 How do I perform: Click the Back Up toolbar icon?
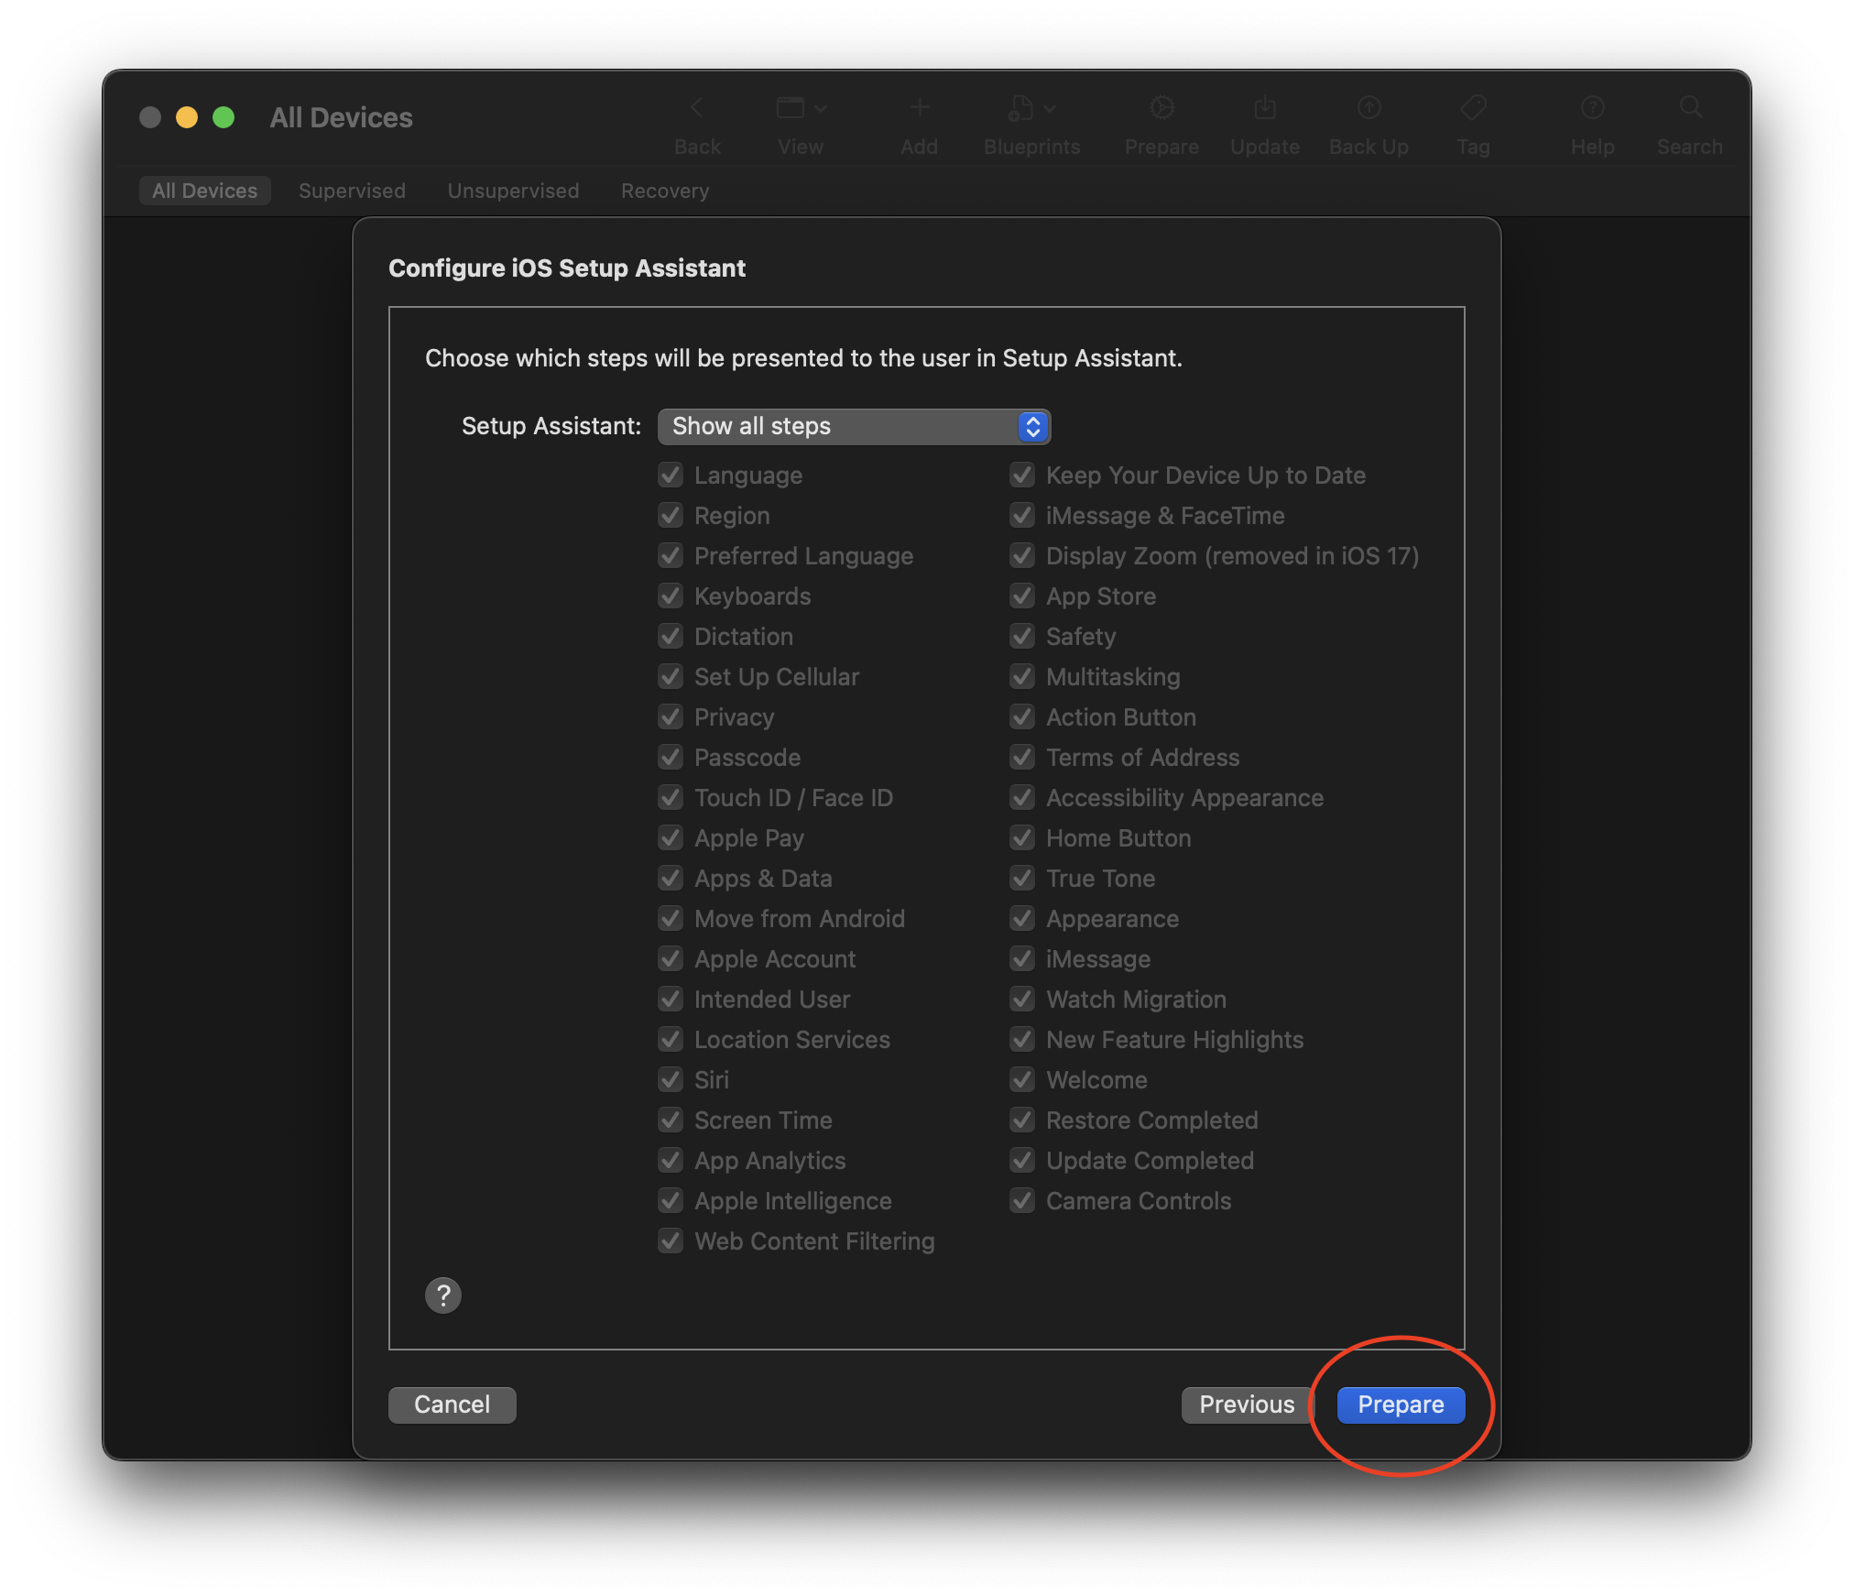[x=1368, y=108]
